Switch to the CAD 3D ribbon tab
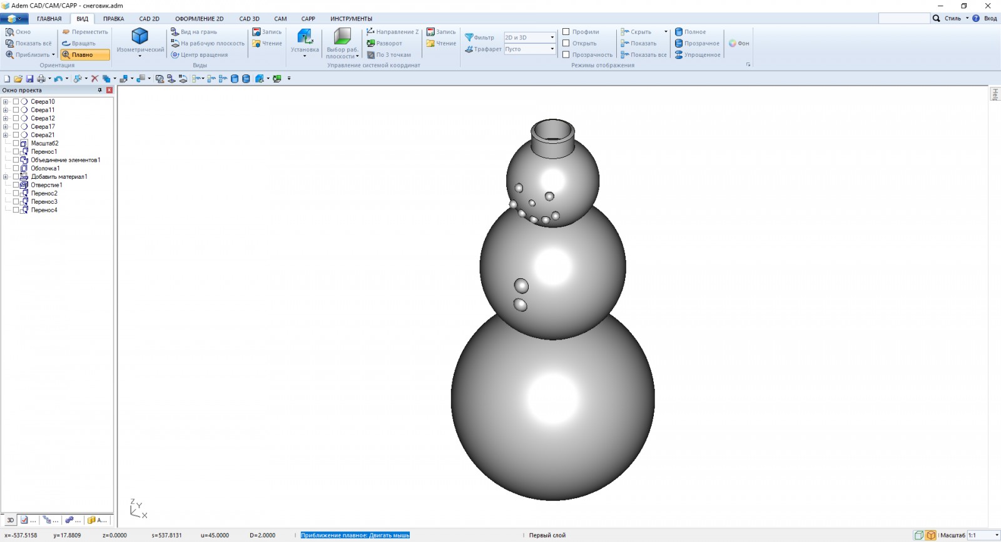 249,19
